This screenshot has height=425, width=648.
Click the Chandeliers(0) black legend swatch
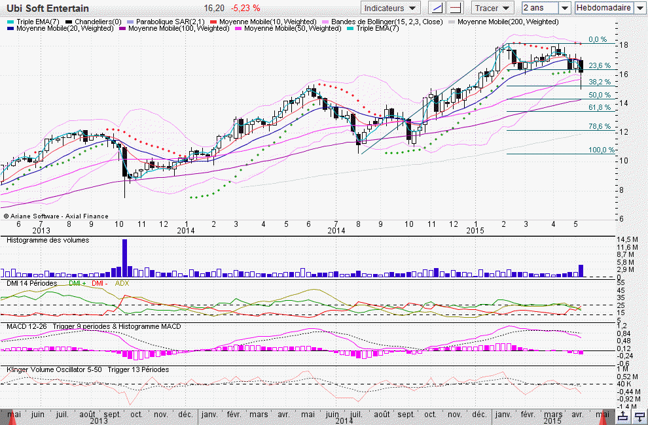(69, 22)
